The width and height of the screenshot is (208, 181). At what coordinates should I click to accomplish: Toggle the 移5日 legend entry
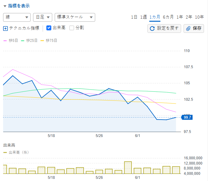click(x=11, y=41)
